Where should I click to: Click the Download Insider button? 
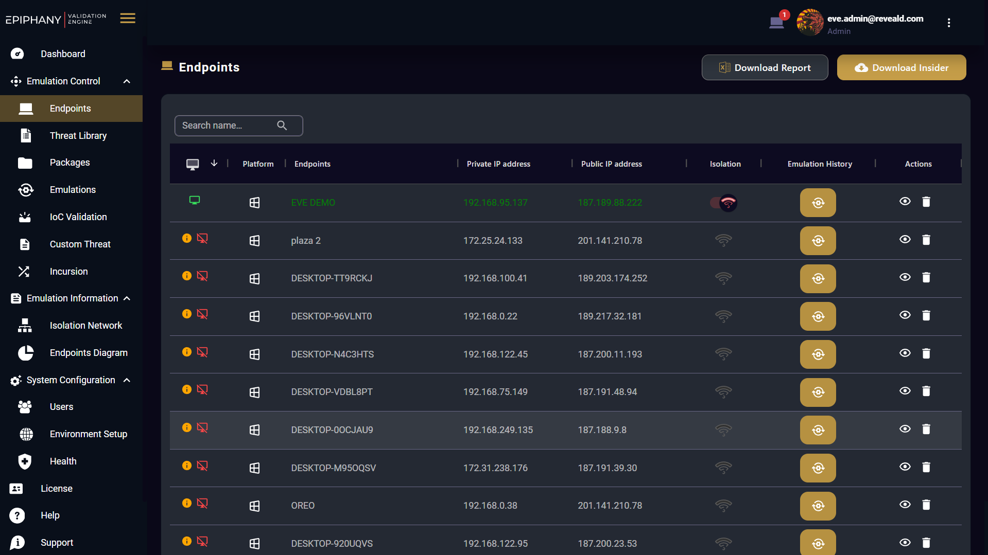click(901, 67)
